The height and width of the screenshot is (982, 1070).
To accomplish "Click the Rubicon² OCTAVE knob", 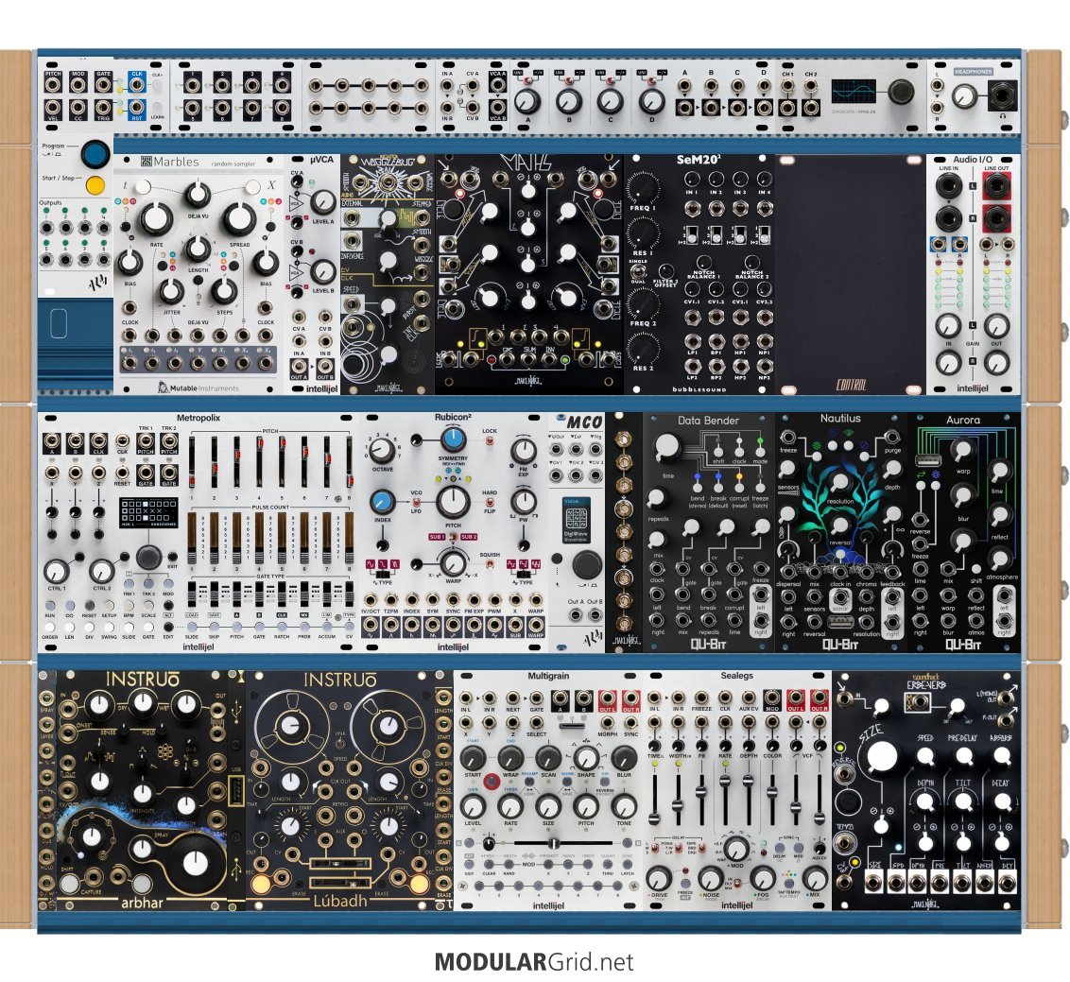I will pyautogui.click(x=382, y=451).
